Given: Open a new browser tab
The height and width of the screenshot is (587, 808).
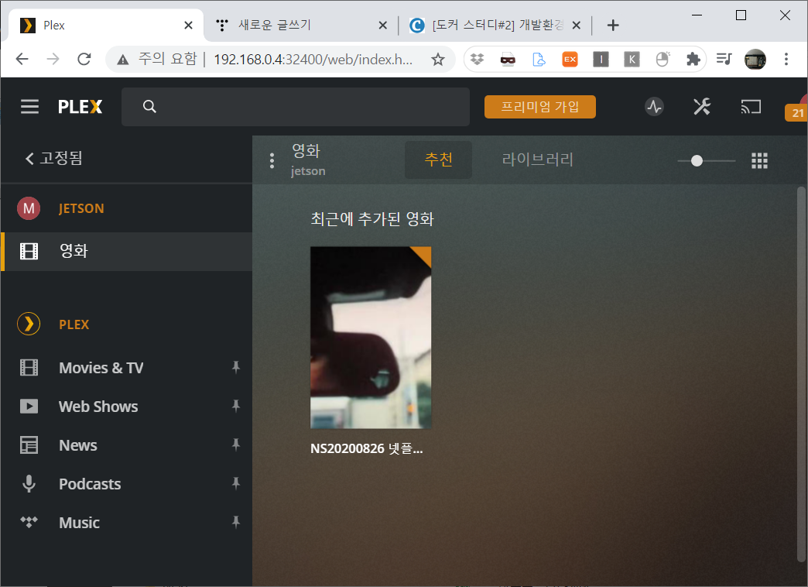Looking at the screenshot, I should click(x=613, y=26).
